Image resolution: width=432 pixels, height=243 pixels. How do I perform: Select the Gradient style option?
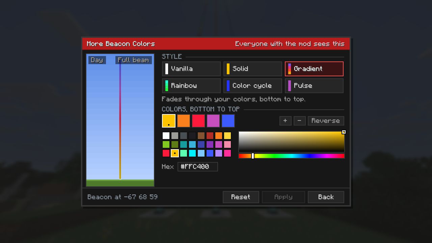(x=314, y=69)
